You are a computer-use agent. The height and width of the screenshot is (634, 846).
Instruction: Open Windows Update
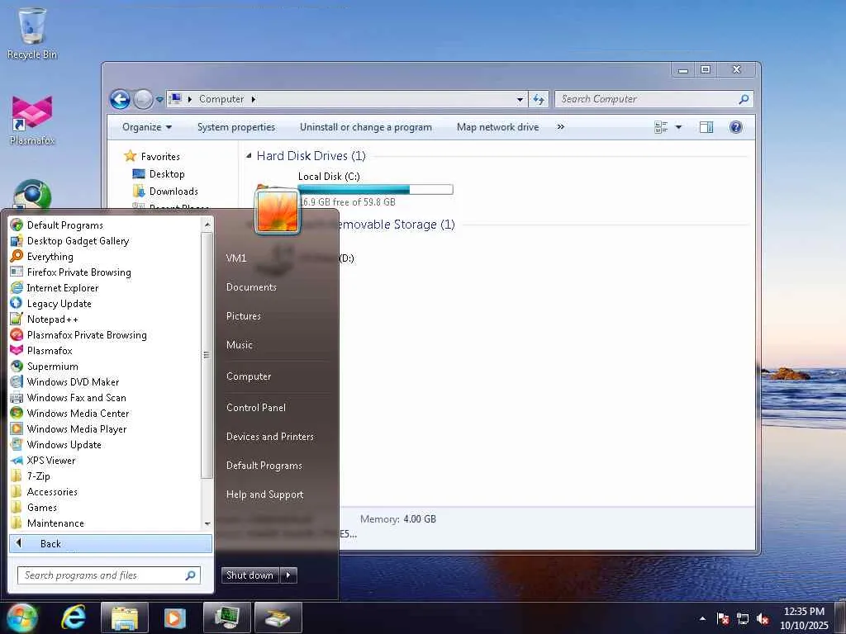tap(56, 444)
